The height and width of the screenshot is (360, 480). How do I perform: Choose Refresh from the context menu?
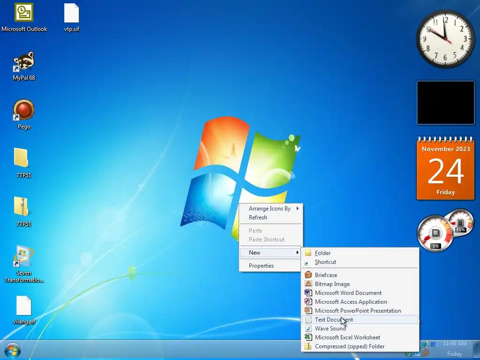(x=271, y=217)
